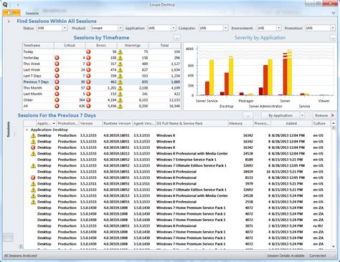Select the Windows 7 Enterprise Service Pack 1 session
This screenshot has height=262, width=340.
click(x=177, y=160)
